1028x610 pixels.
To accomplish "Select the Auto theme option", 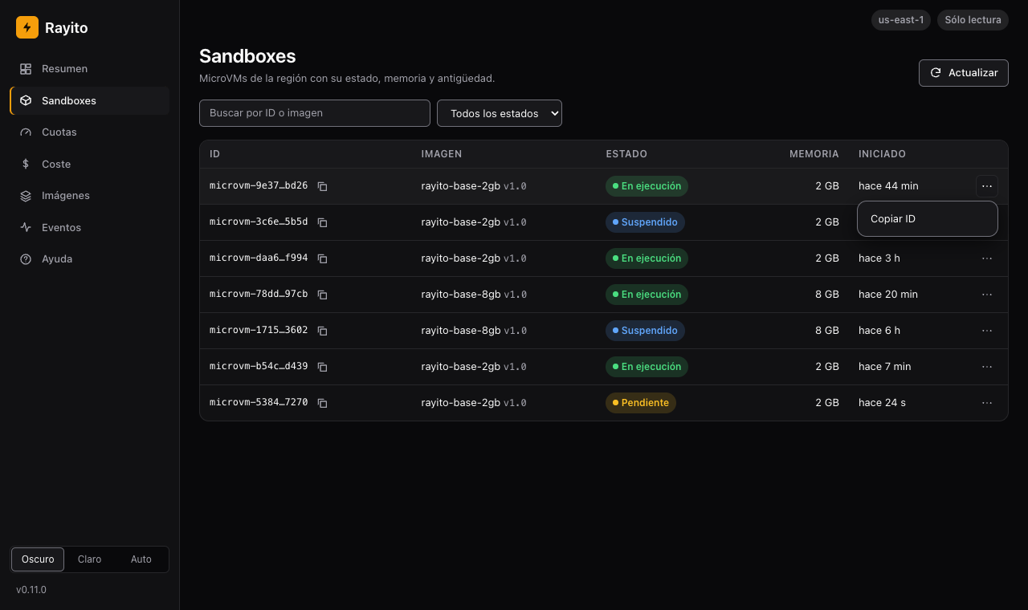I will [141, 559].
